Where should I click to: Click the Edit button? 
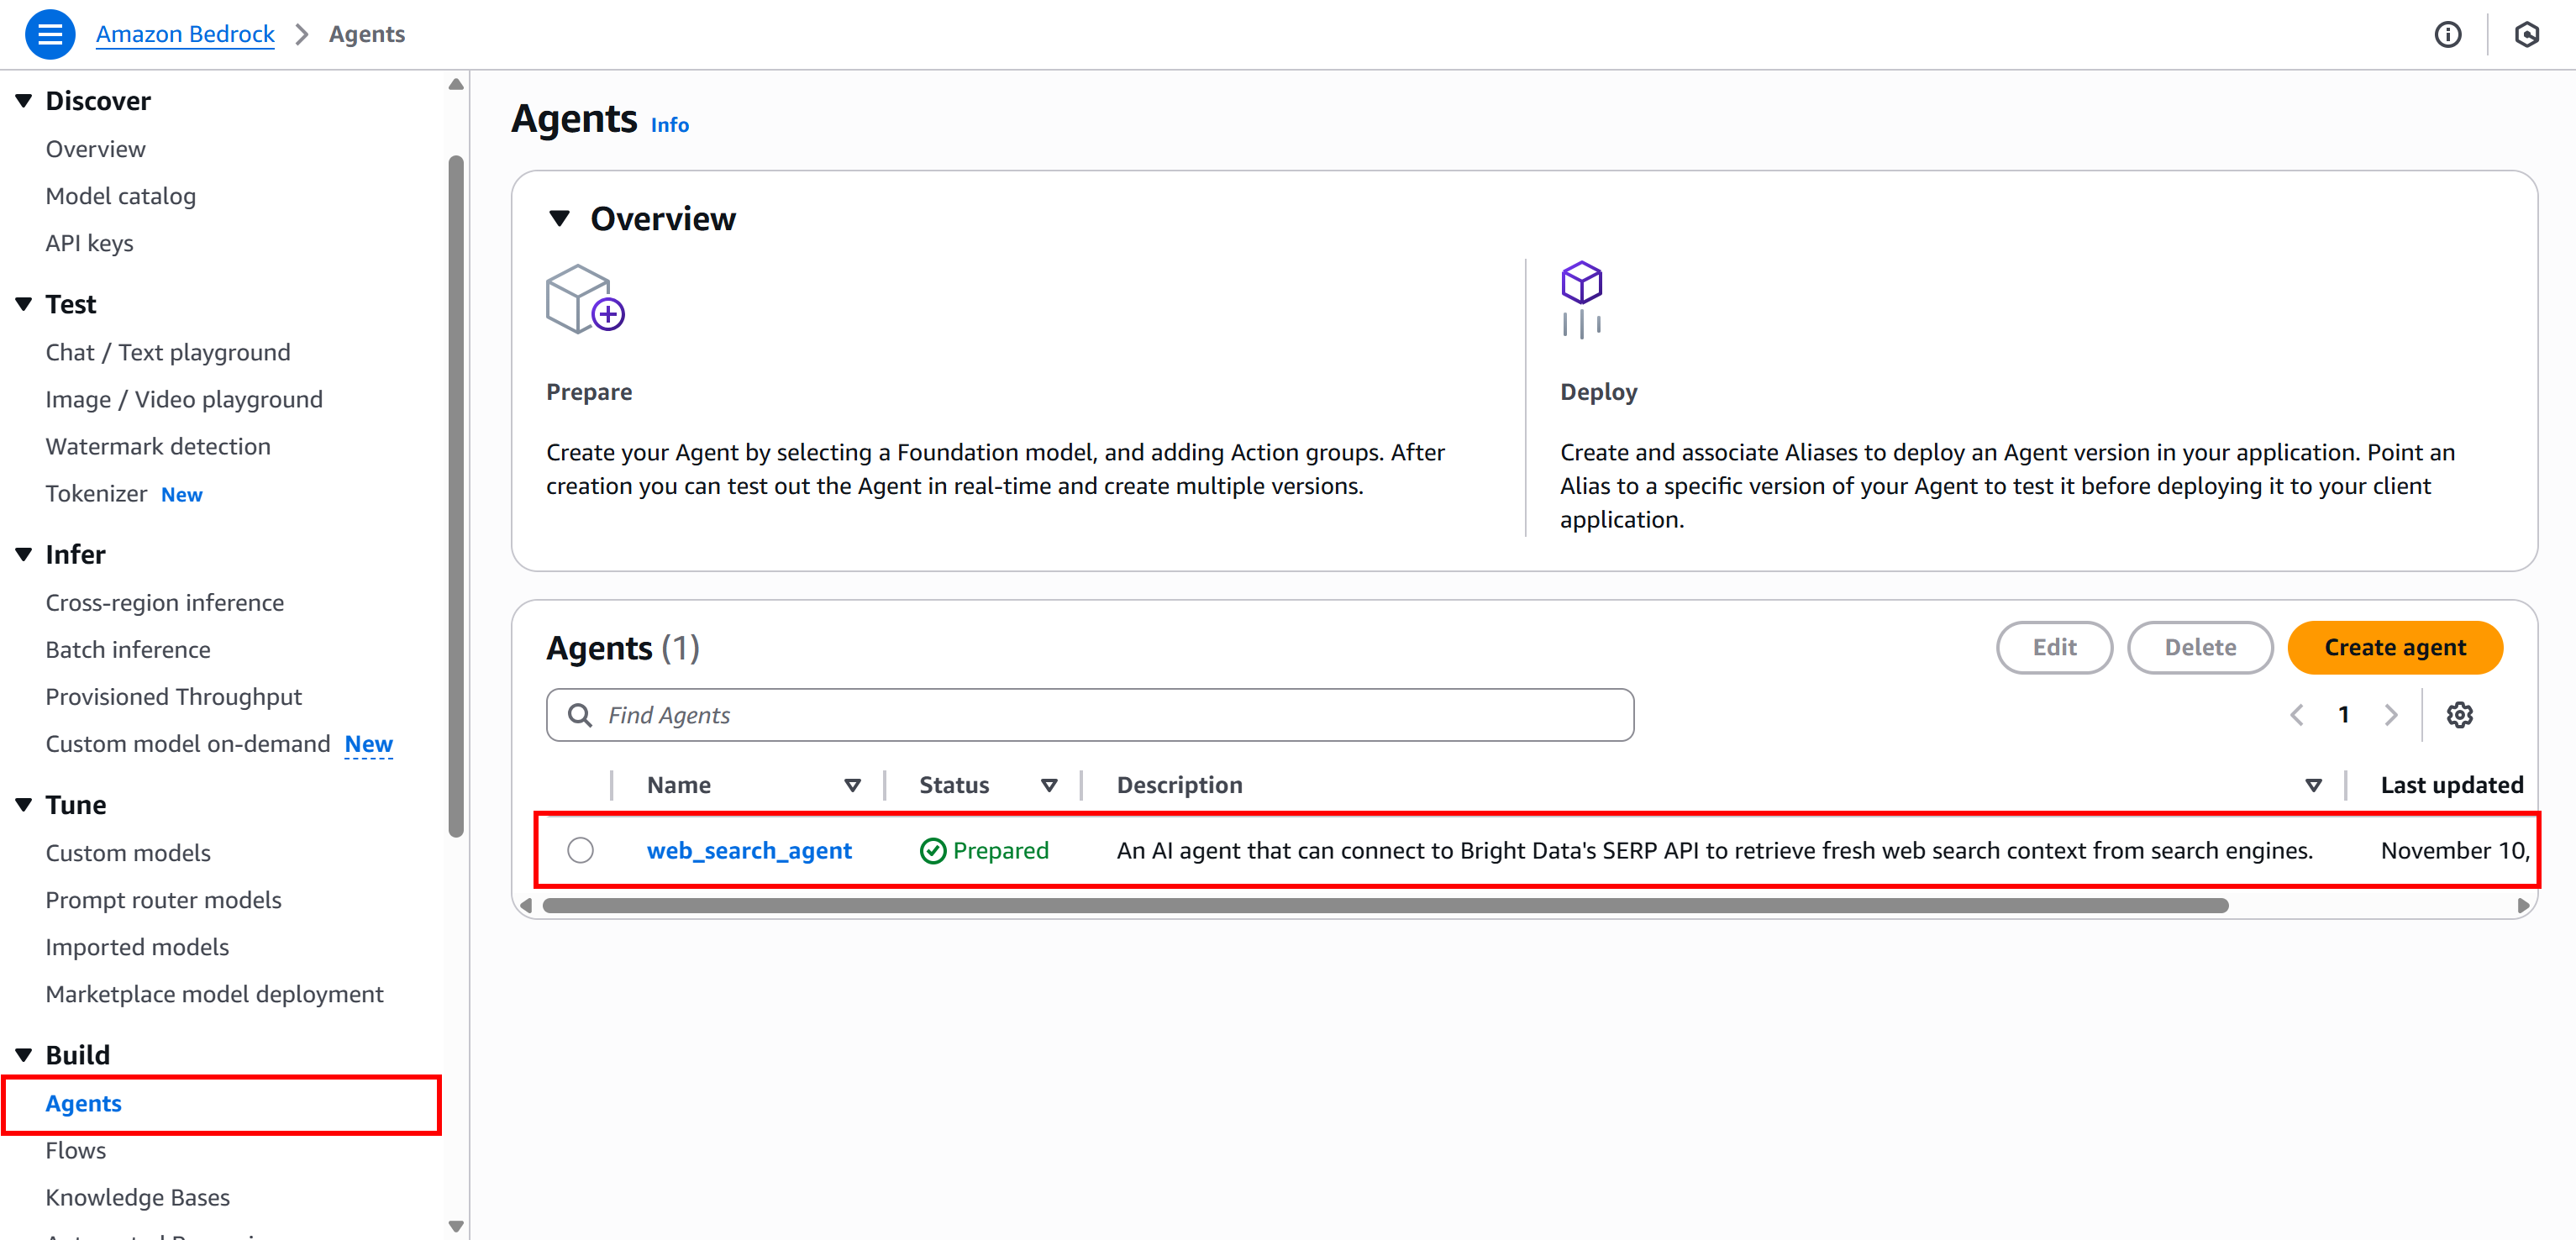2055,647
